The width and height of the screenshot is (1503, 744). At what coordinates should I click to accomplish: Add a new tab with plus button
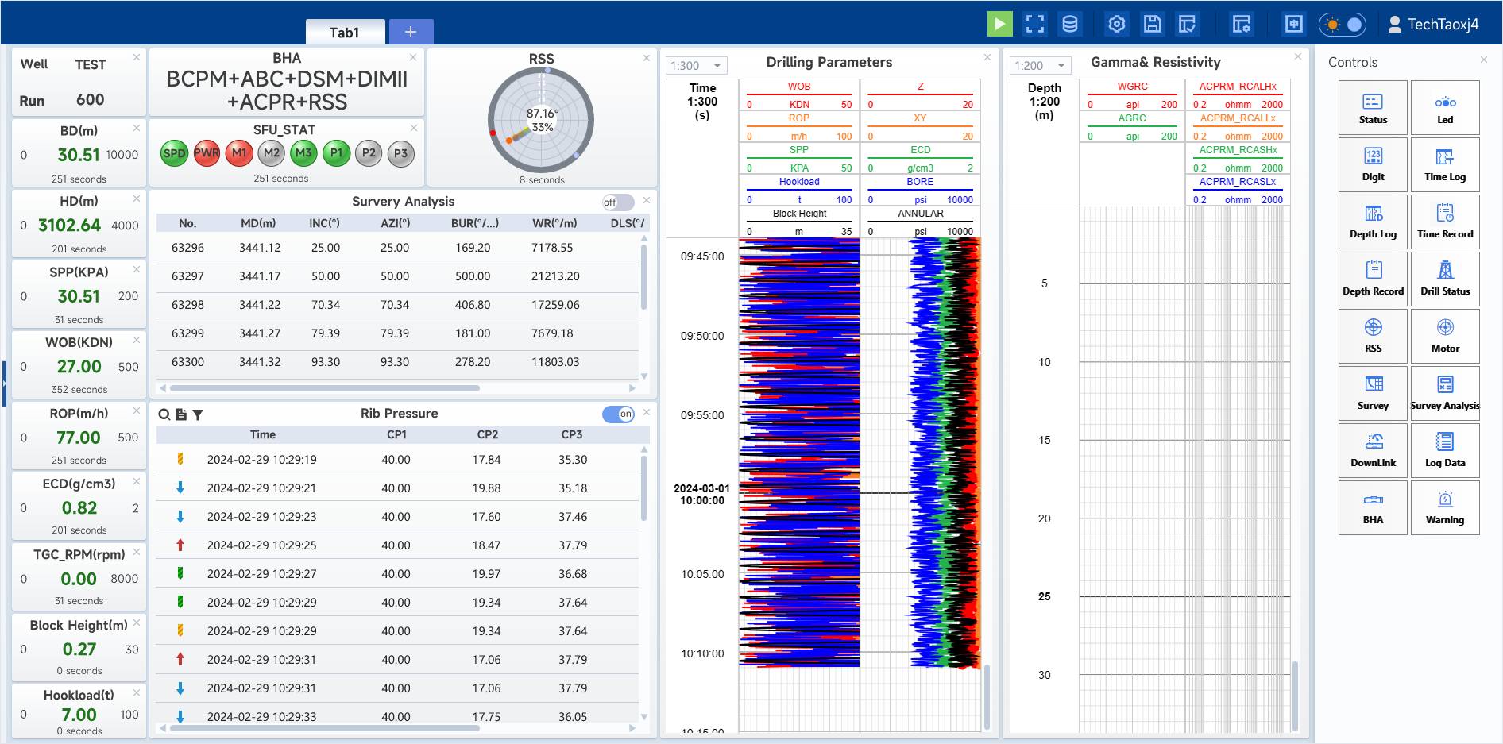(x=411, y=32)
